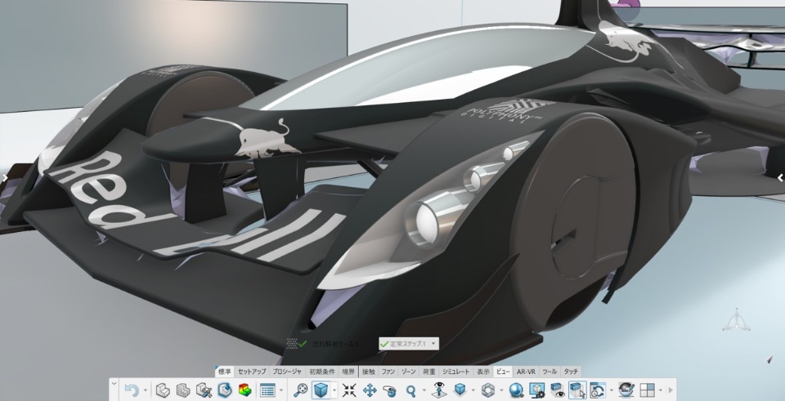785x401 pixels.
Task: Open the 荷重 tab
Action: coord(429,372)
